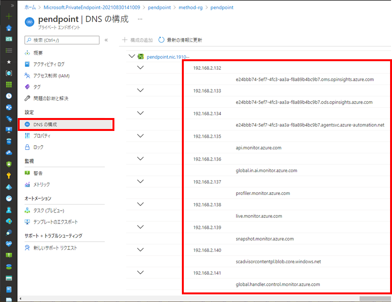
Task: Open the gauge Monitor icon in sidebar
Action: [9, 198]
